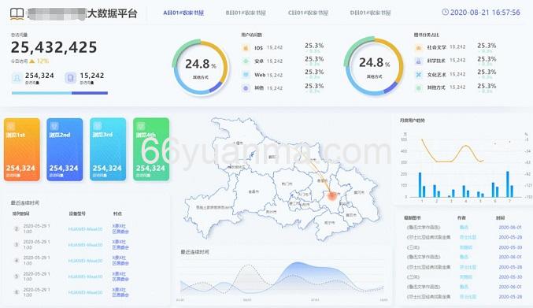Click the bar group labeled 1 in monthly trend
Viewport: 533px width, 308px height.
pos(421,184)
